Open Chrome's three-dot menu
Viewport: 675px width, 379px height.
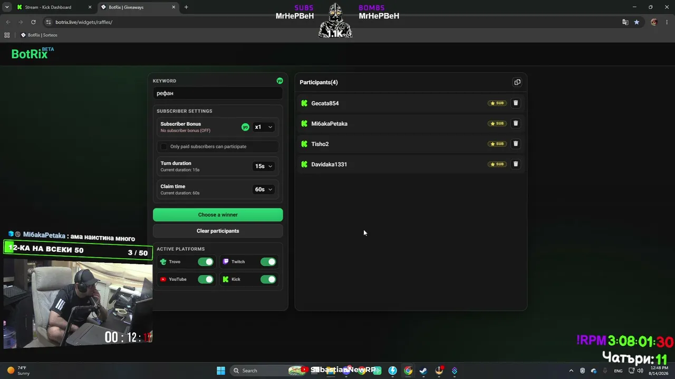667,22
